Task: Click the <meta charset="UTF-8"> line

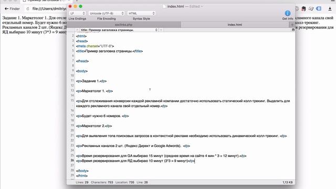Action: [95, 46]
